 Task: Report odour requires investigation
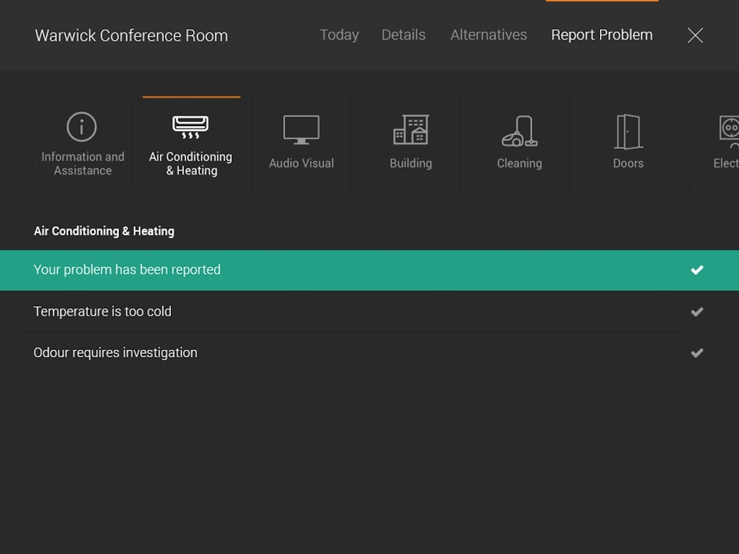[x=369, y=352]
